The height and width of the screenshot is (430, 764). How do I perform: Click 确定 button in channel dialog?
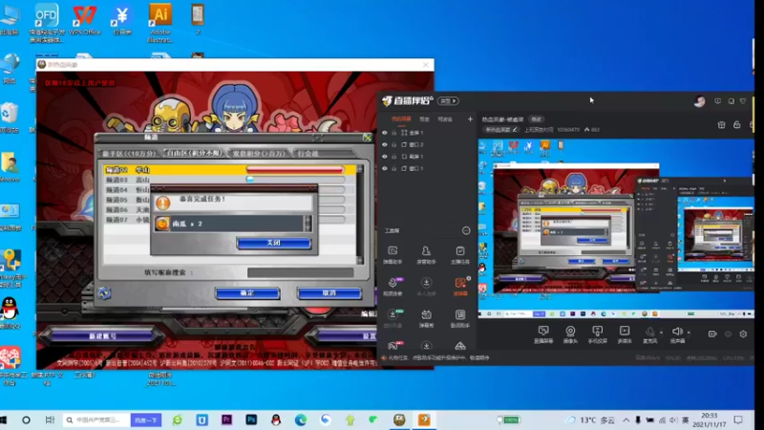pyautogui.click(x=247, y=293)
